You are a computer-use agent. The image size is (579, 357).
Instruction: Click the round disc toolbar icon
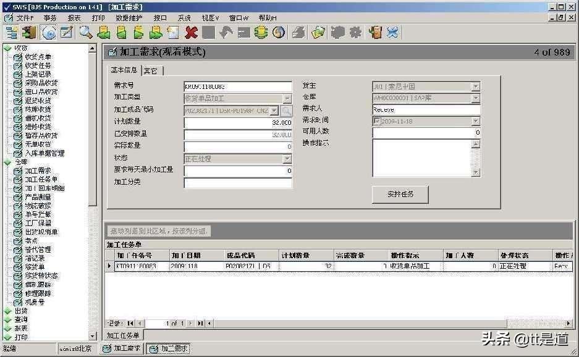coord(49,33)
